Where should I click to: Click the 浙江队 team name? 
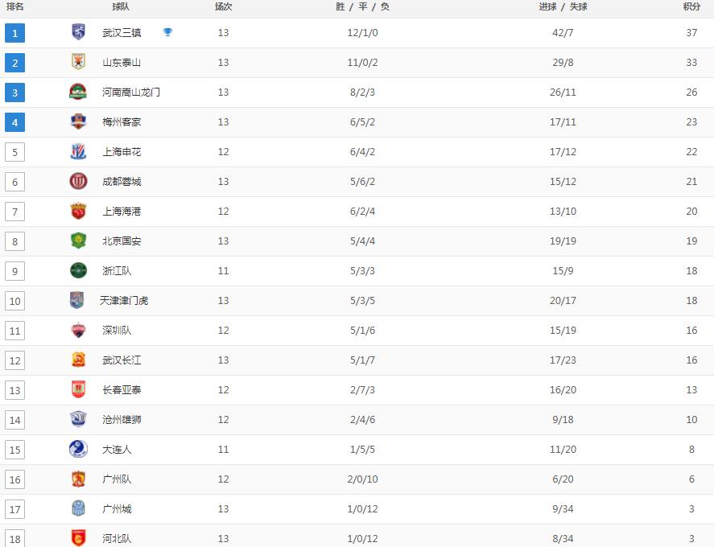click(118, 271)
